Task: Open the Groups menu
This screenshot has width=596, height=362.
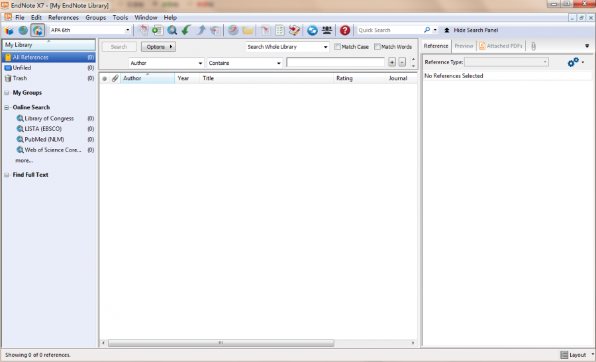Action: pyautogui.click(x=95, y=17)
